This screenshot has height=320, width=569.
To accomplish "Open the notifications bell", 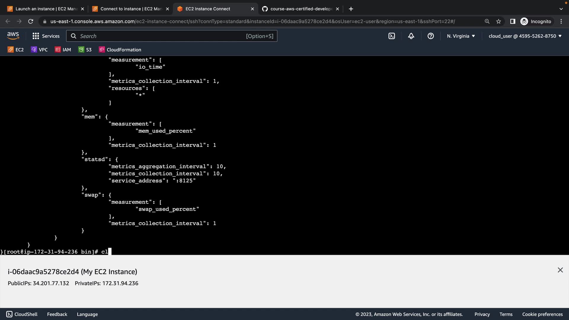I will pos(411,36).
